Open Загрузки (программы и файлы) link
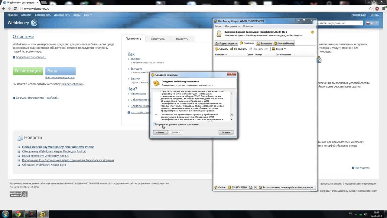 pyautogui.click(x=37, y=98)
